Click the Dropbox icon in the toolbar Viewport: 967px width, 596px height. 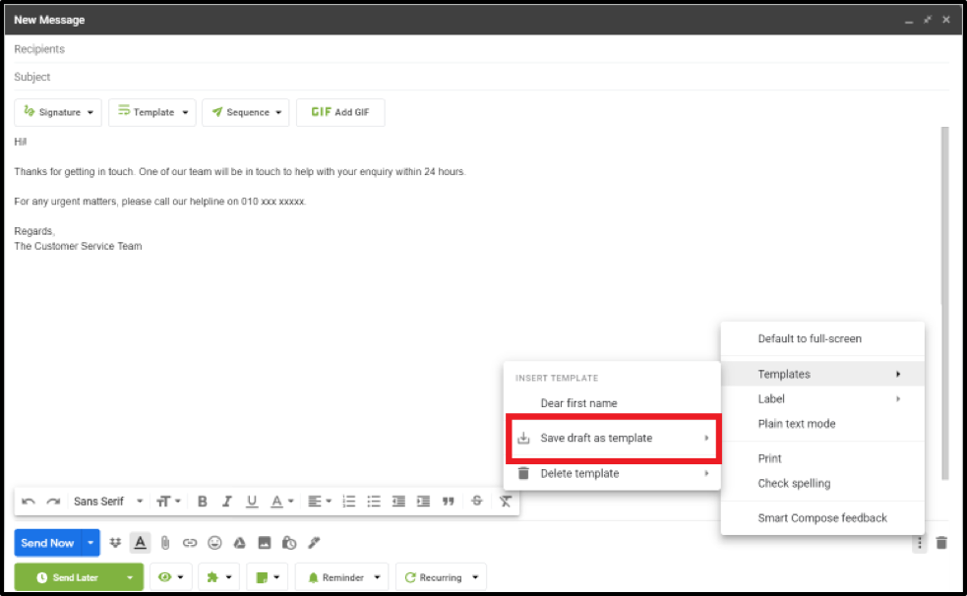(x=115, y=543)
